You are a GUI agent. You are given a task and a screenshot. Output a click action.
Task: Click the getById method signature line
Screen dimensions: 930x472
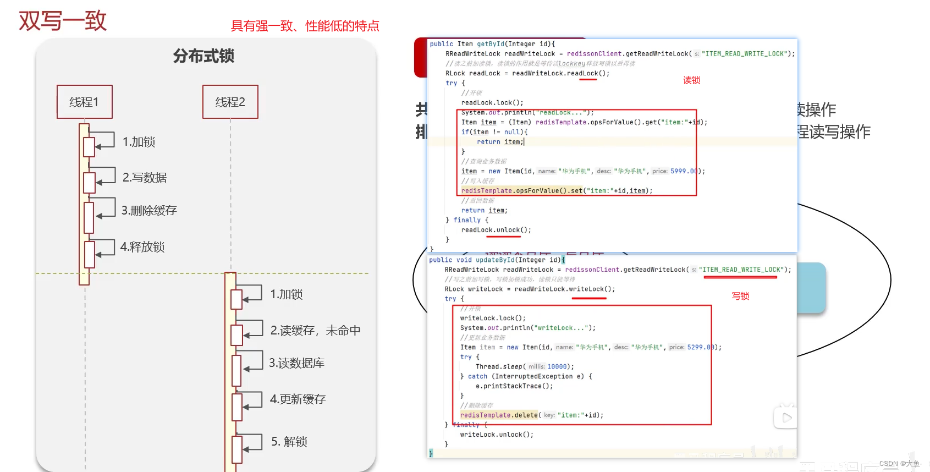492,44
